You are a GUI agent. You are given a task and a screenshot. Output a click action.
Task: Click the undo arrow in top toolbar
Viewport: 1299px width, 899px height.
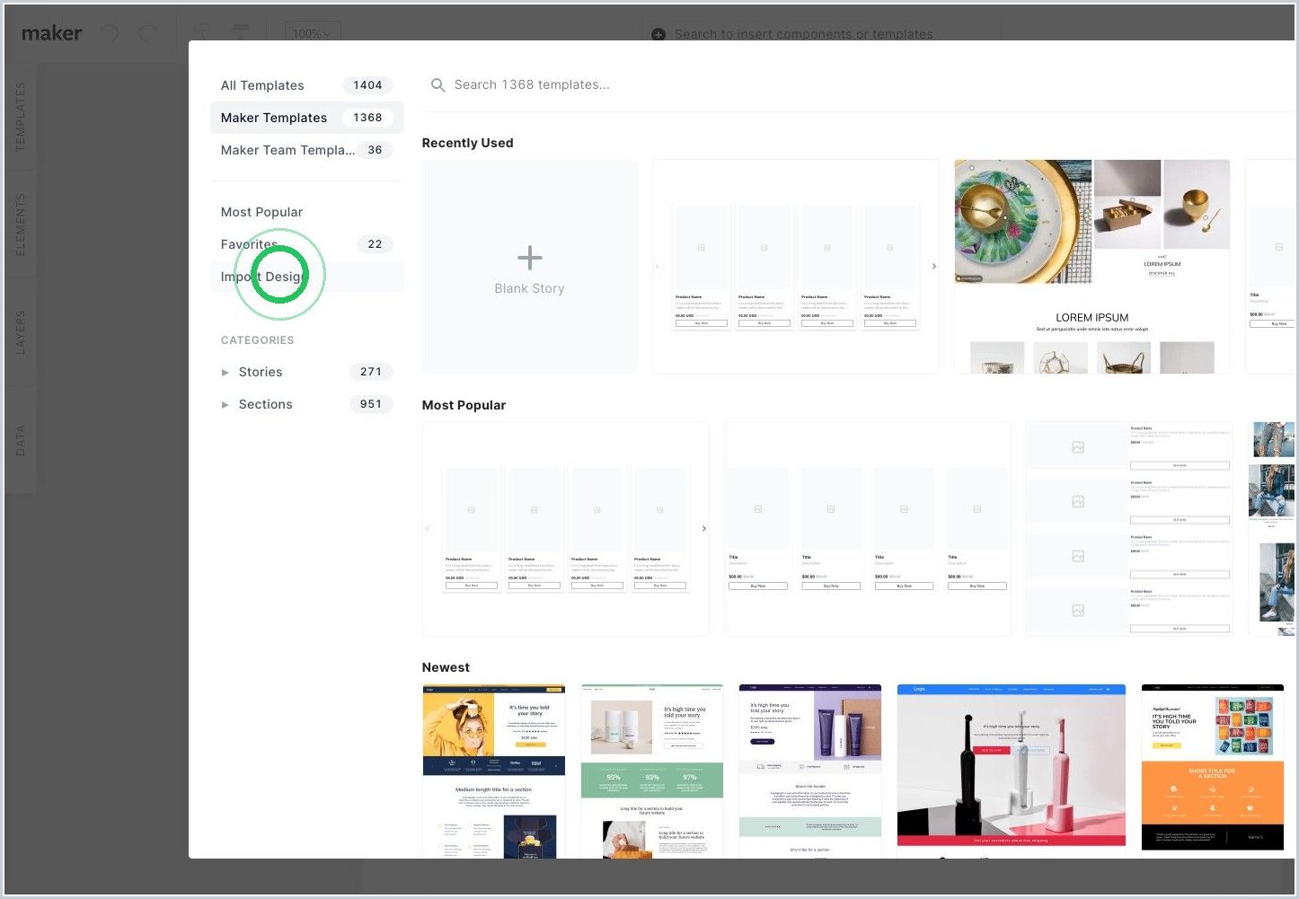110,34
